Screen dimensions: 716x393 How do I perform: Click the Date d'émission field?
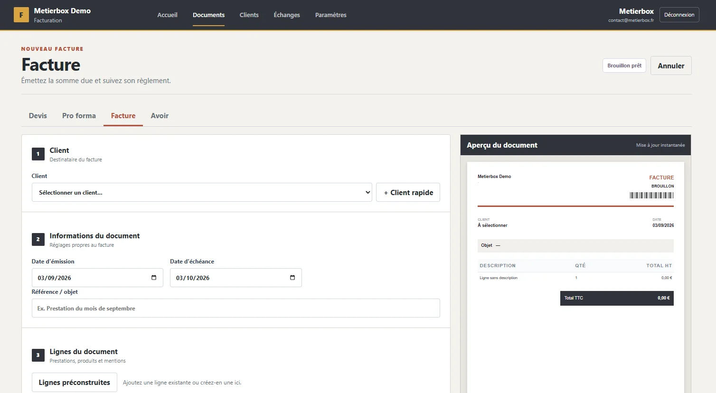pos(97,278)
